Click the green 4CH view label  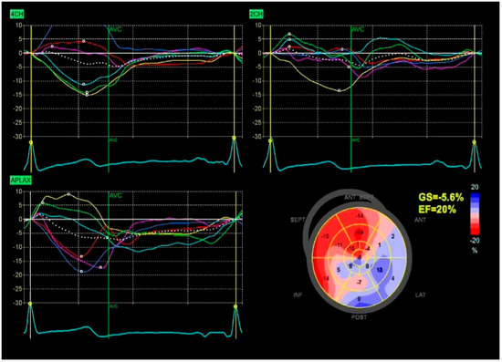point(16,14)
